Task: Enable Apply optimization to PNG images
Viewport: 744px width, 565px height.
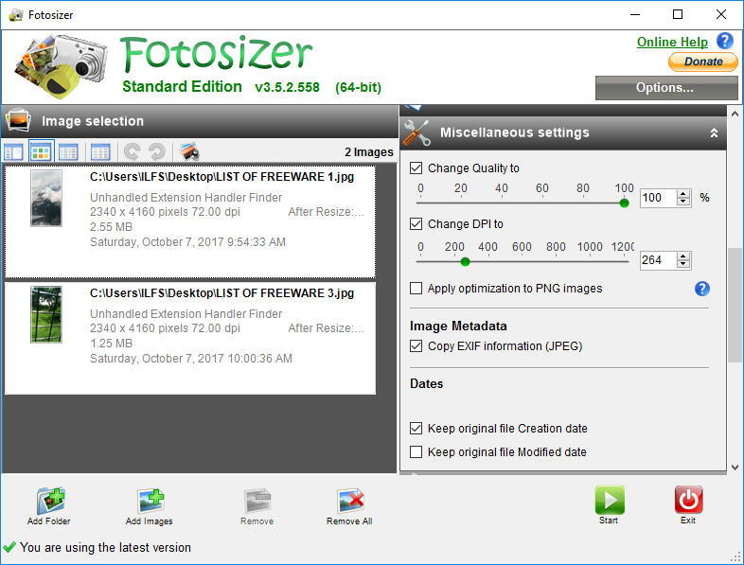Action: point(416,289)
